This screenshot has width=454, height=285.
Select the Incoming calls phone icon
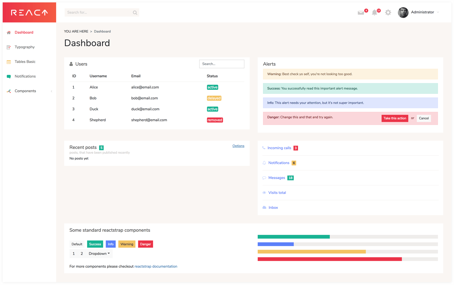pos(264,148)
